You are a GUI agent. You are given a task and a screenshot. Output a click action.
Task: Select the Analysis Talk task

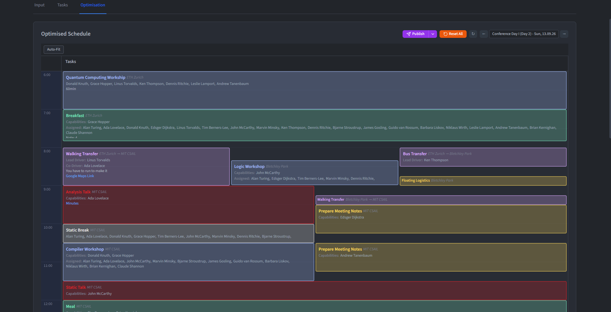(x=188, y=205)
